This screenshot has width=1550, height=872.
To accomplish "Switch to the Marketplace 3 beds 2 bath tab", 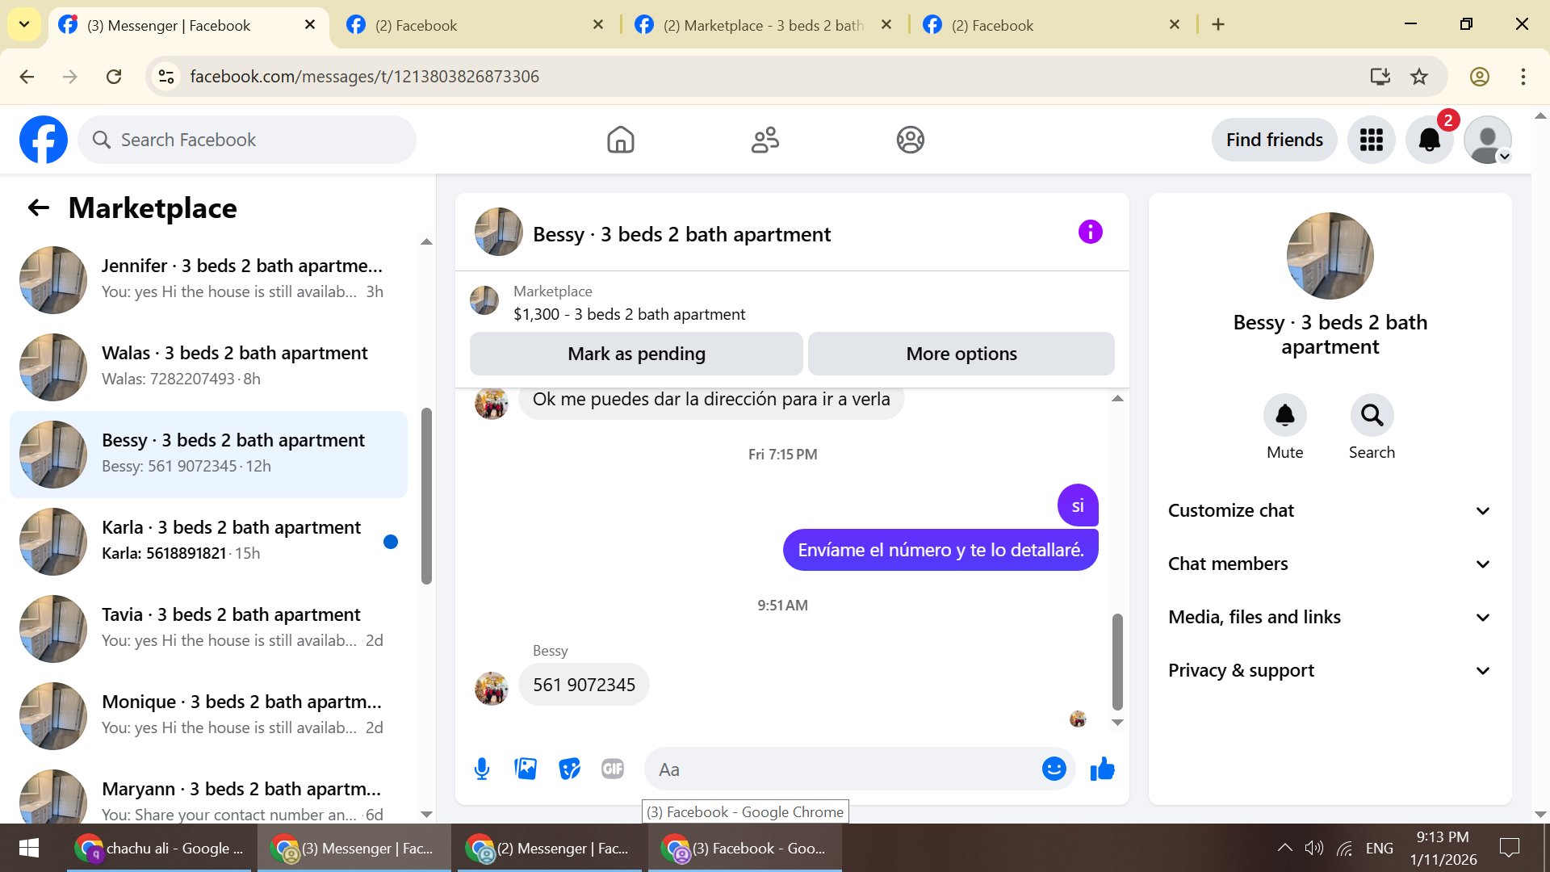I will pos(763,25).
